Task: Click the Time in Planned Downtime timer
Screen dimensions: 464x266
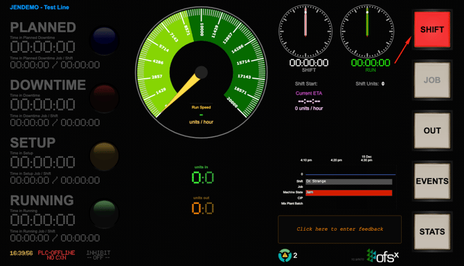Action: (x=43, y=47)
